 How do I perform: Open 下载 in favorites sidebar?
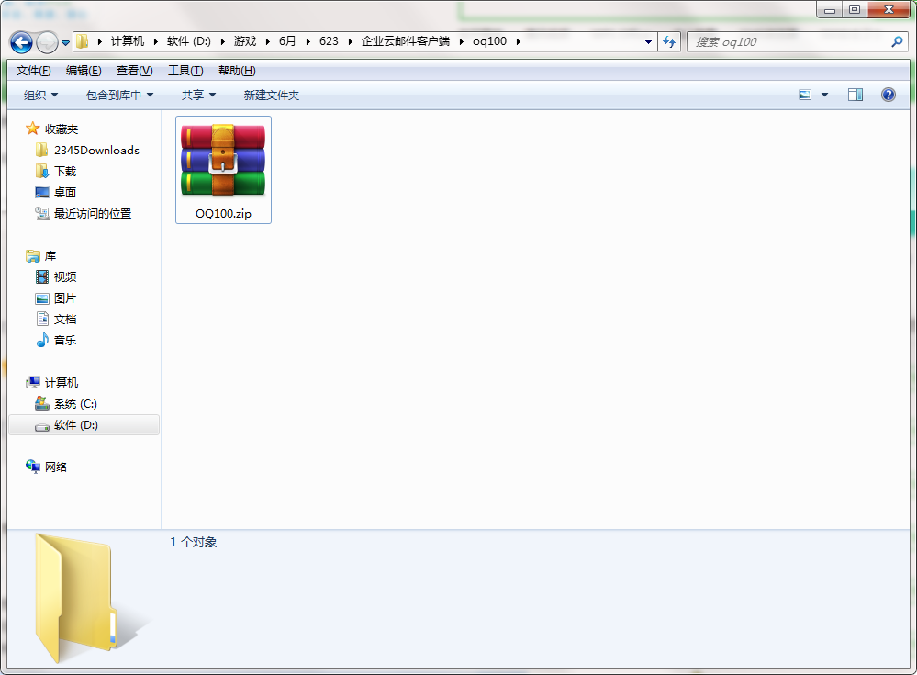tap(65, 172)
